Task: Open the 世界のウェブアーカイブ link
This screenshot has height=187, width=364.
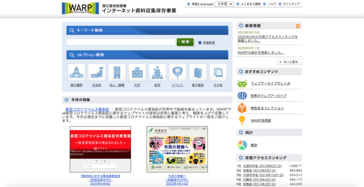Action: [x=268, y=96]
